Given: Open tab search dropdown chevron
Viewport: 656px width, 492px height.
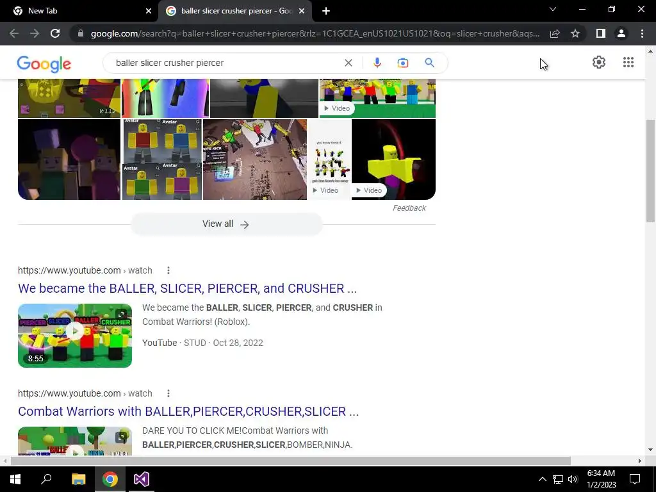Looking at the screenshot, I should pyautogui.click(x=553, y=9).
